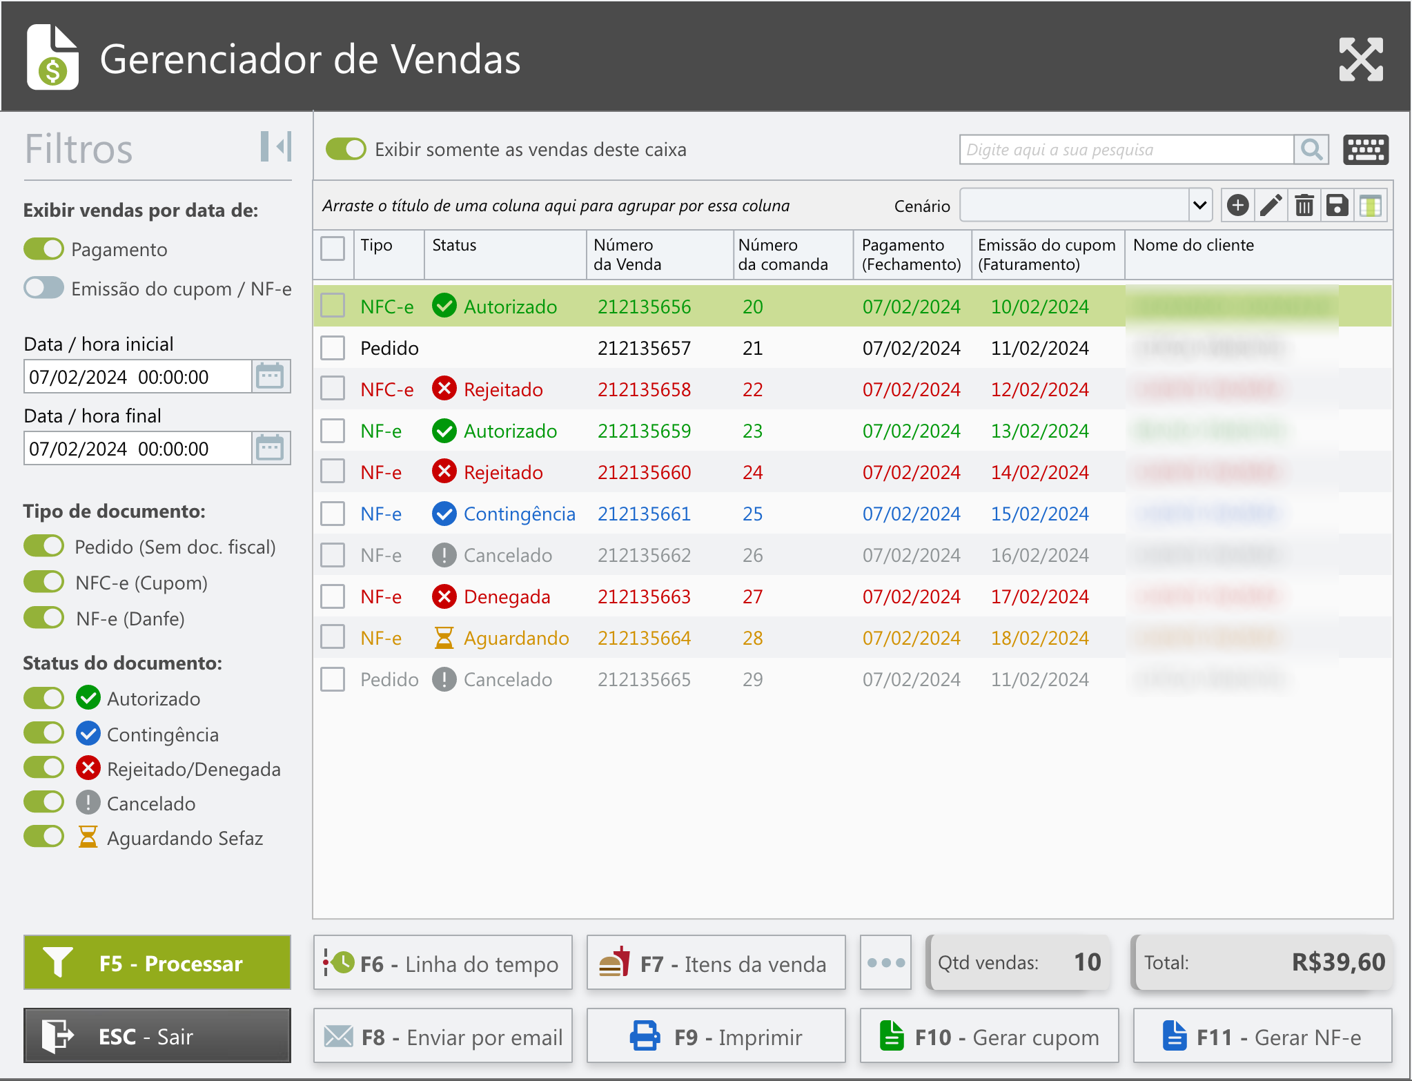Image resolution: width=1412 pixels, height=1081 pixels.
Task: Check the select-all header checkbox
Action: click(333, 249)
